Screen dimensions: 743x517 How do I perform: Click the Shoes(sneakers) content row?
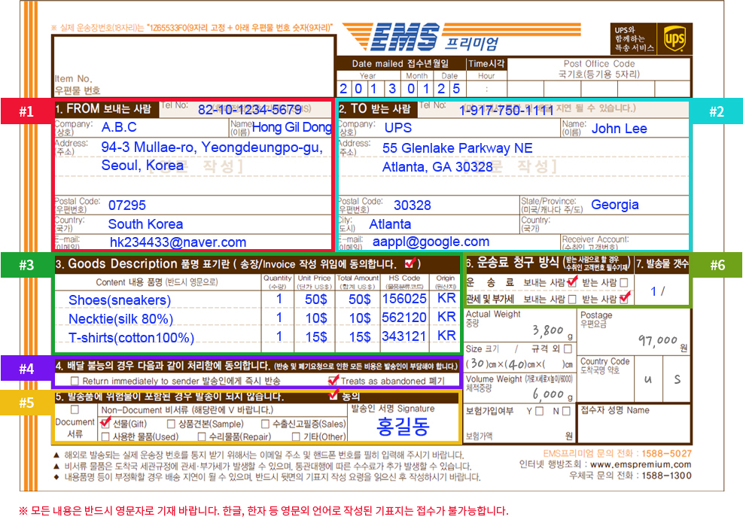[x=257, y=300]
